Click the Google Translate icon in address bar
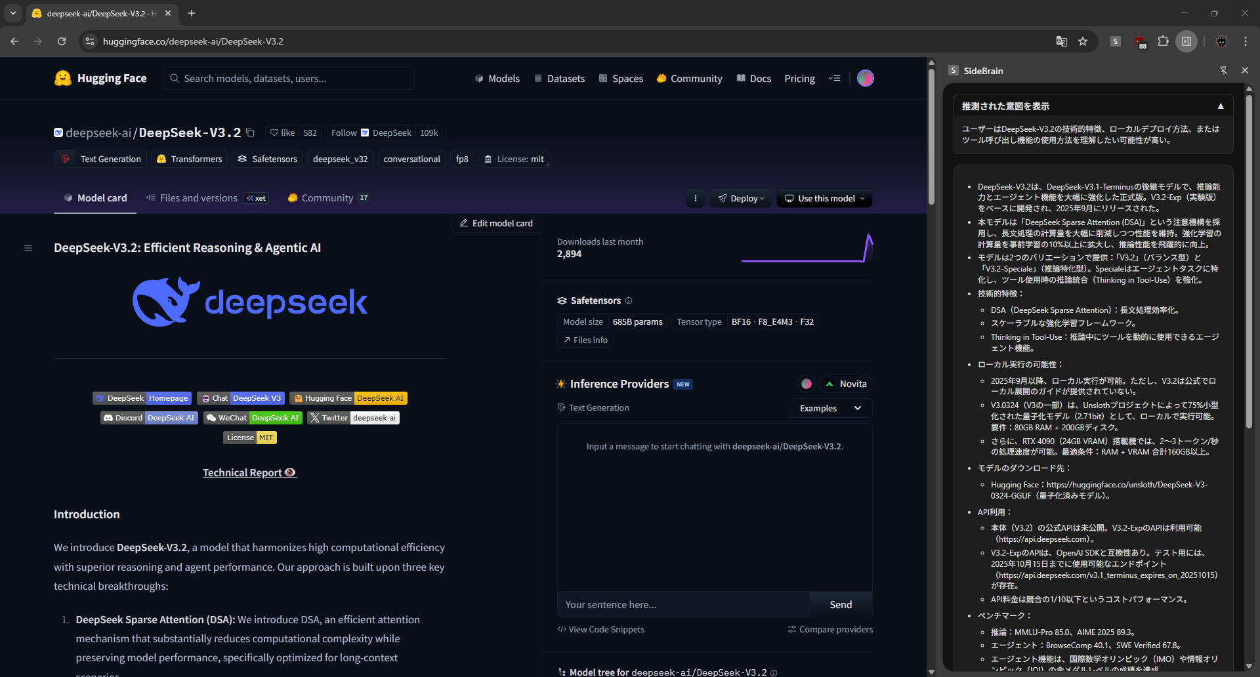Viewport: 1260px width, 677px height. click(x=1061, y=41)
